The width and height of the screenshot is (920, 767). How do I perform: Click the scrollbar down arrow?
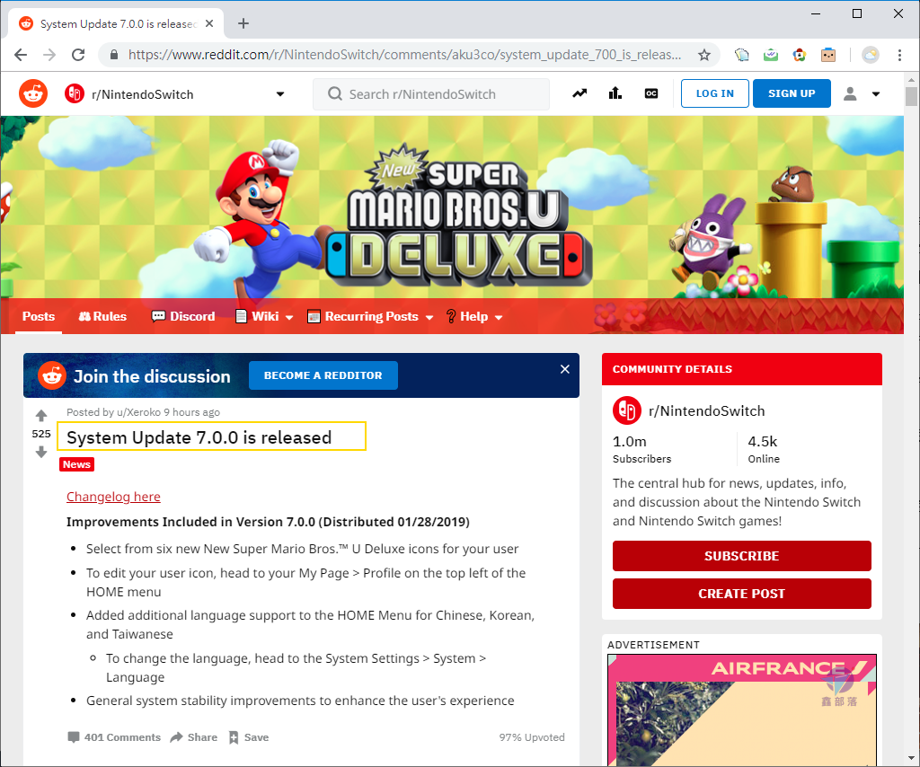911,759
